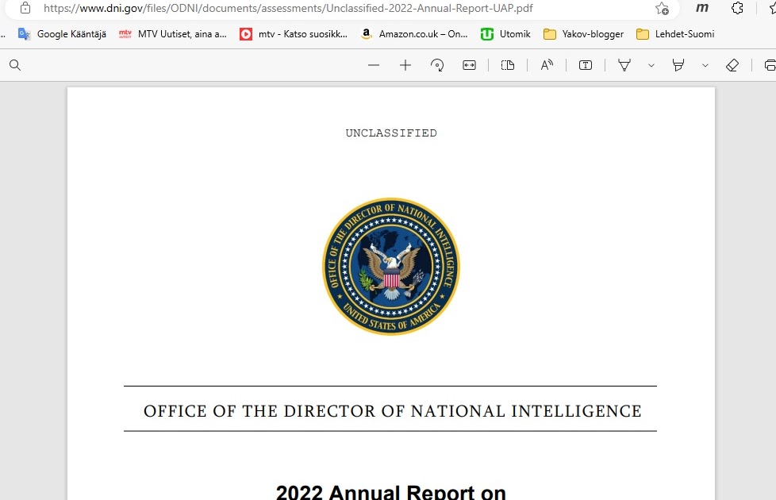Add this page to favorites star icon
Screen dimensions: 776x500
tap(662, 9)
